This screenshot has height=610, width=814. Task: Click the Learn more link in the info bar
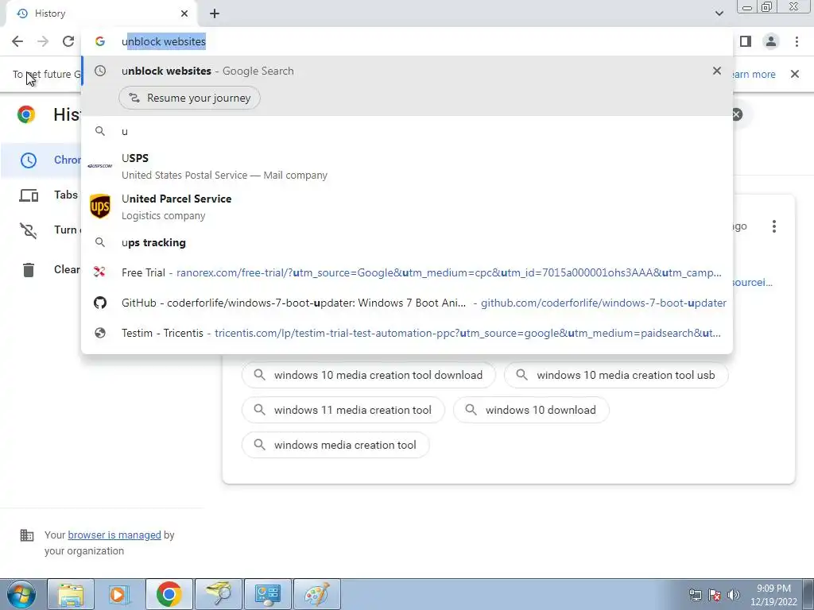pyautogui.click(x=754, y=74)
